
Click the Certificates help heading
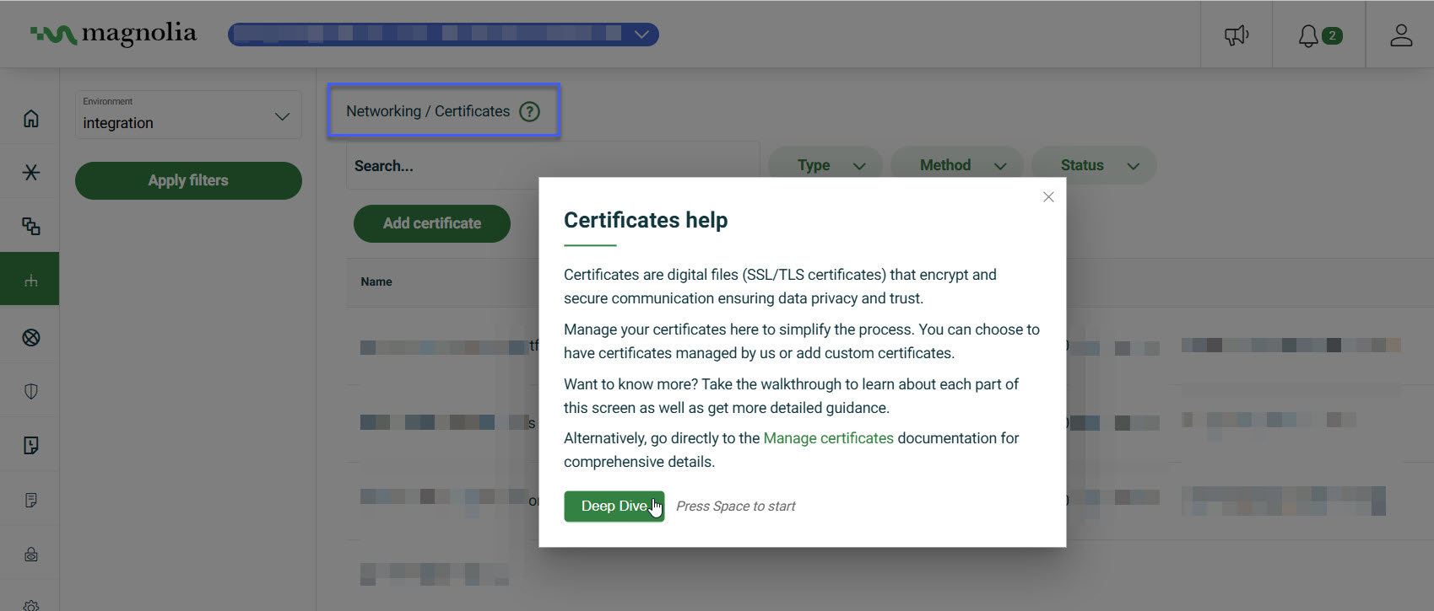pos(646,220)
